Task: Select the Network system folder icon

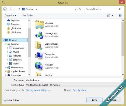Action: 39,66
